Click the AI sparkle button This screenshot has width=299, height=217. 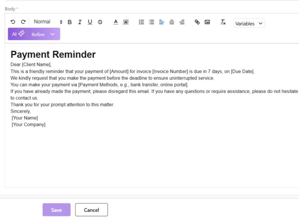click(x=18, y=34)
